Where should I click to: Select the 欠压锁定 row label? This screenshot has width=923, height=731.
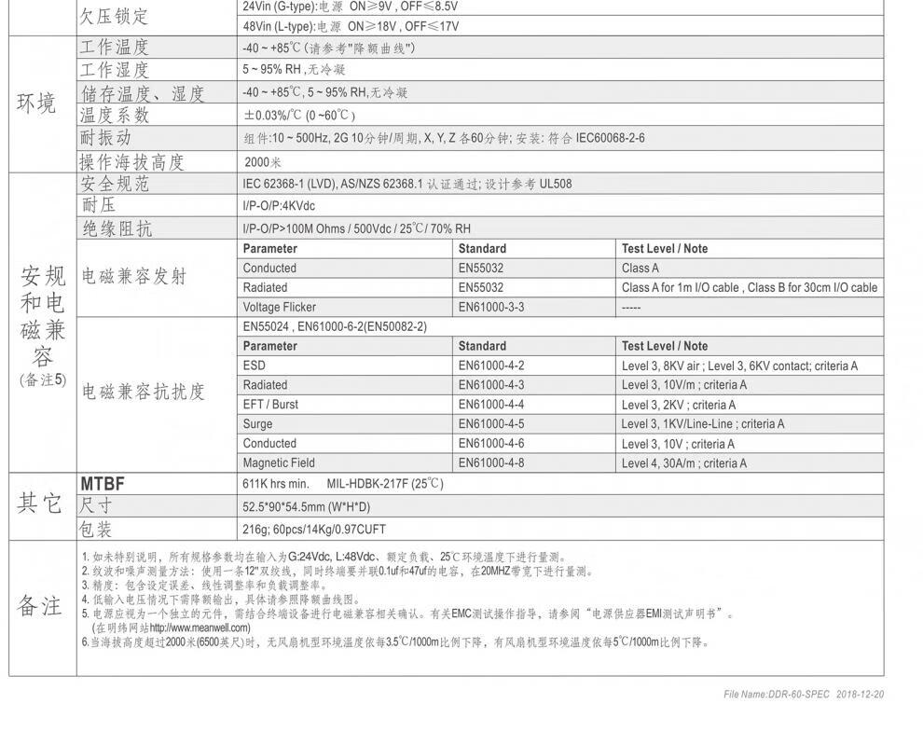coord(114,16)
